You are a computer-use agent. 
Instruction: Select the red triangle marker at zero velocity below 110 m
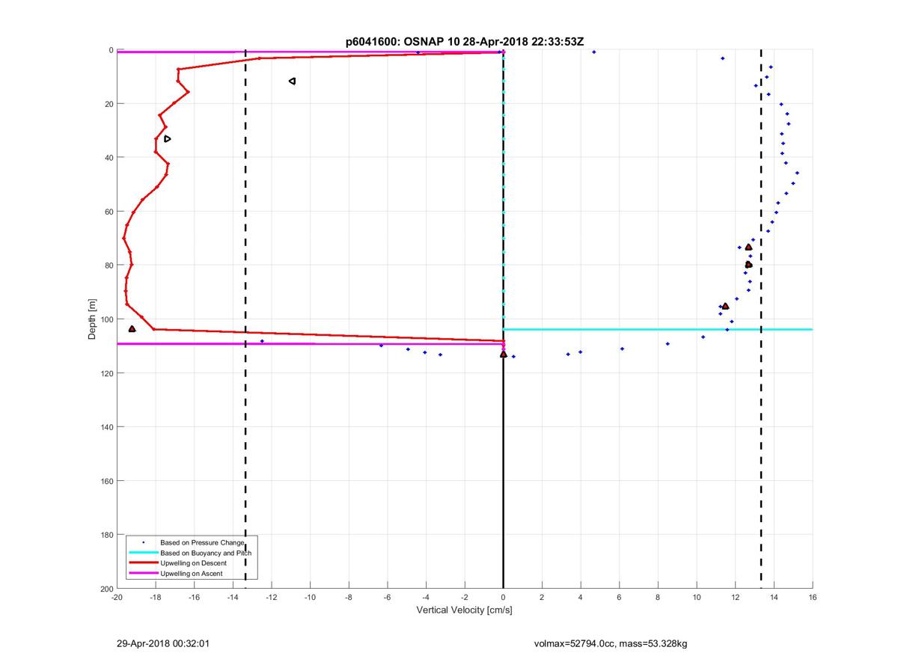(x=503, y=354)
